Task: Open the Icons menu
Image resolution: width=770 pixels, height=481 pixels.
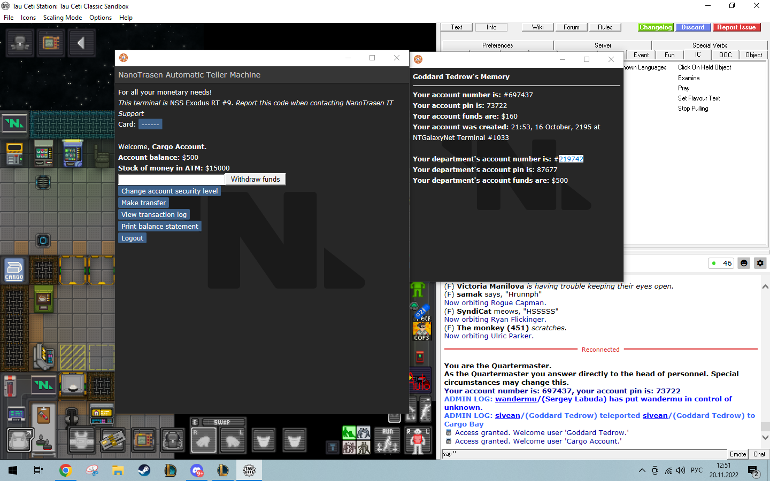Action: point(28,18)
